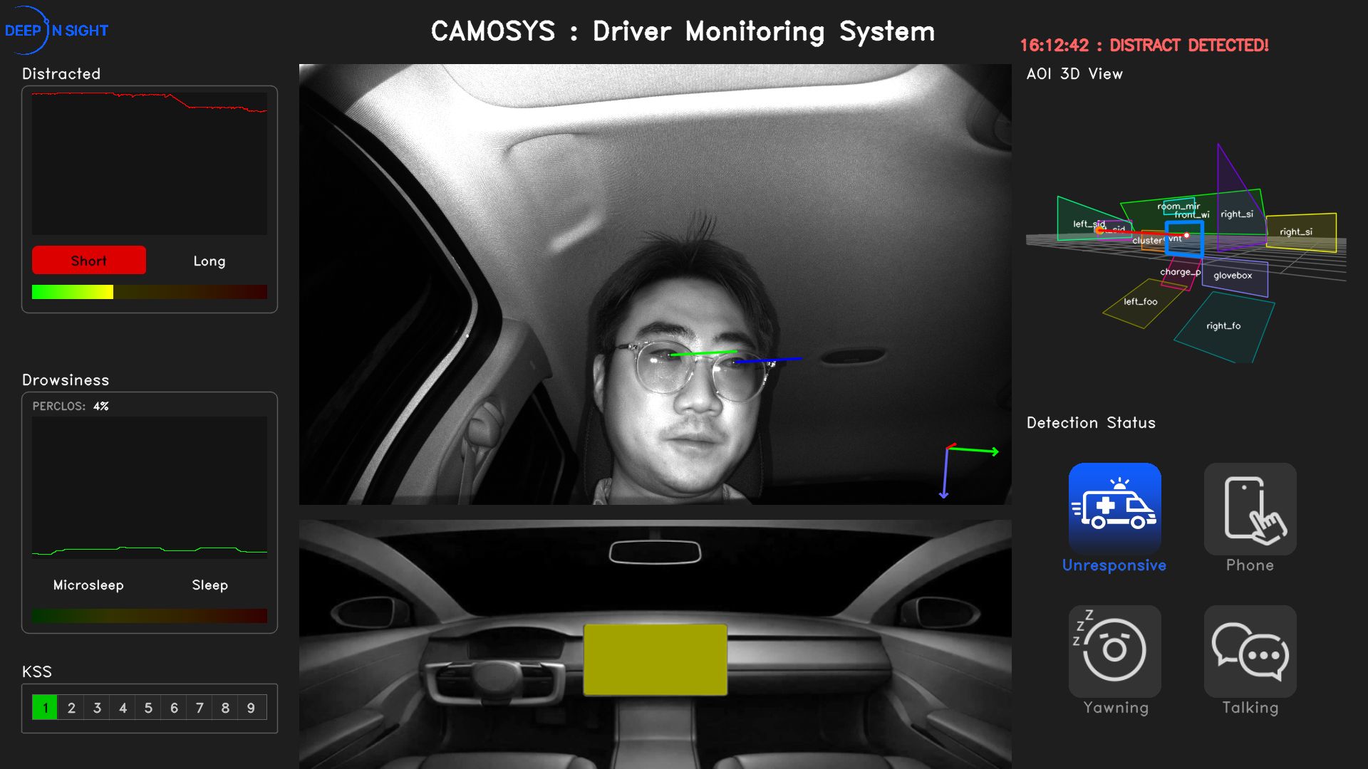The height and width of the screenshot is (769, 1368).
Task: Click the Yawning detection icon
Action: click(x=1114, y=651)
